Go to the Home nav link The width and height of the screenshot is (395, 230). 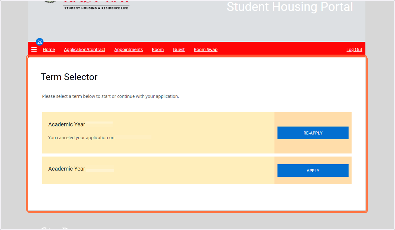[49, 50]
